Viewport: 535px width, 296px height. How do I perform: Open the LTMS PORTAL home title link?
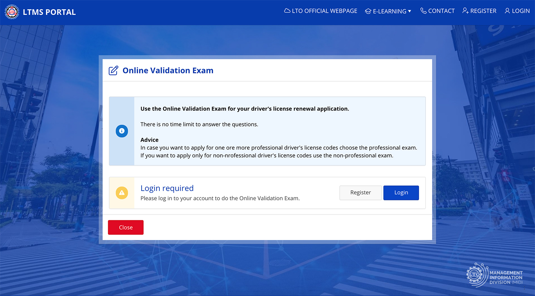(49, 12)
